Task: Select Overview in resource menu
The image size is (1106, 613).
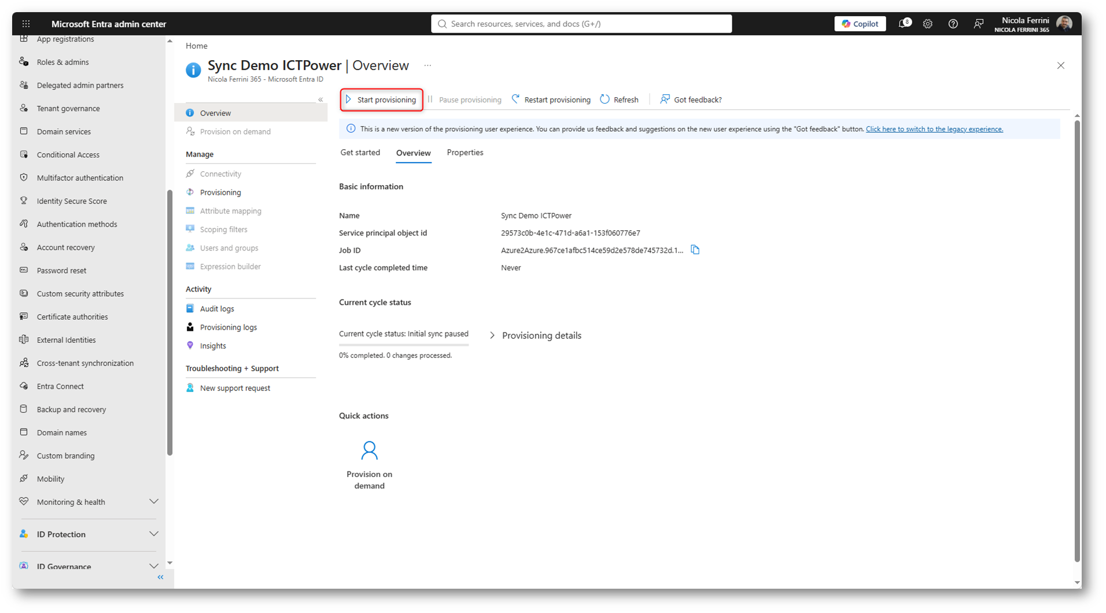Action: (x=251, y=113)
